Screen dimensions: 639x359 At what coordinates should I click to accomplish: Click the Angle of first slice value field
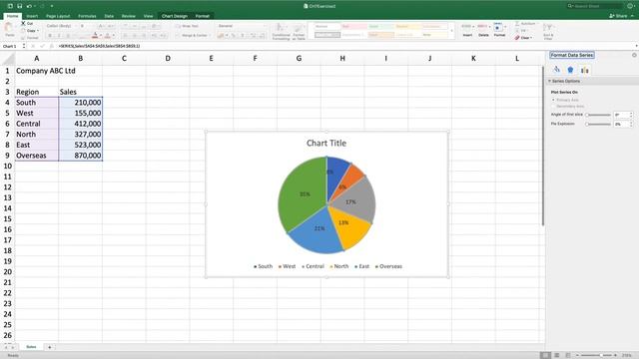[x=621, y=115]
